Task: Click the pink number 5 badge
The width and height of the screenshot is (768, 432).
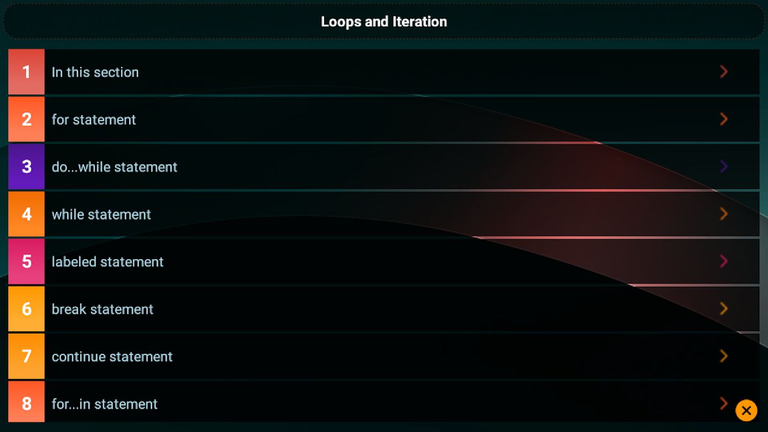Action: (26, 261)
